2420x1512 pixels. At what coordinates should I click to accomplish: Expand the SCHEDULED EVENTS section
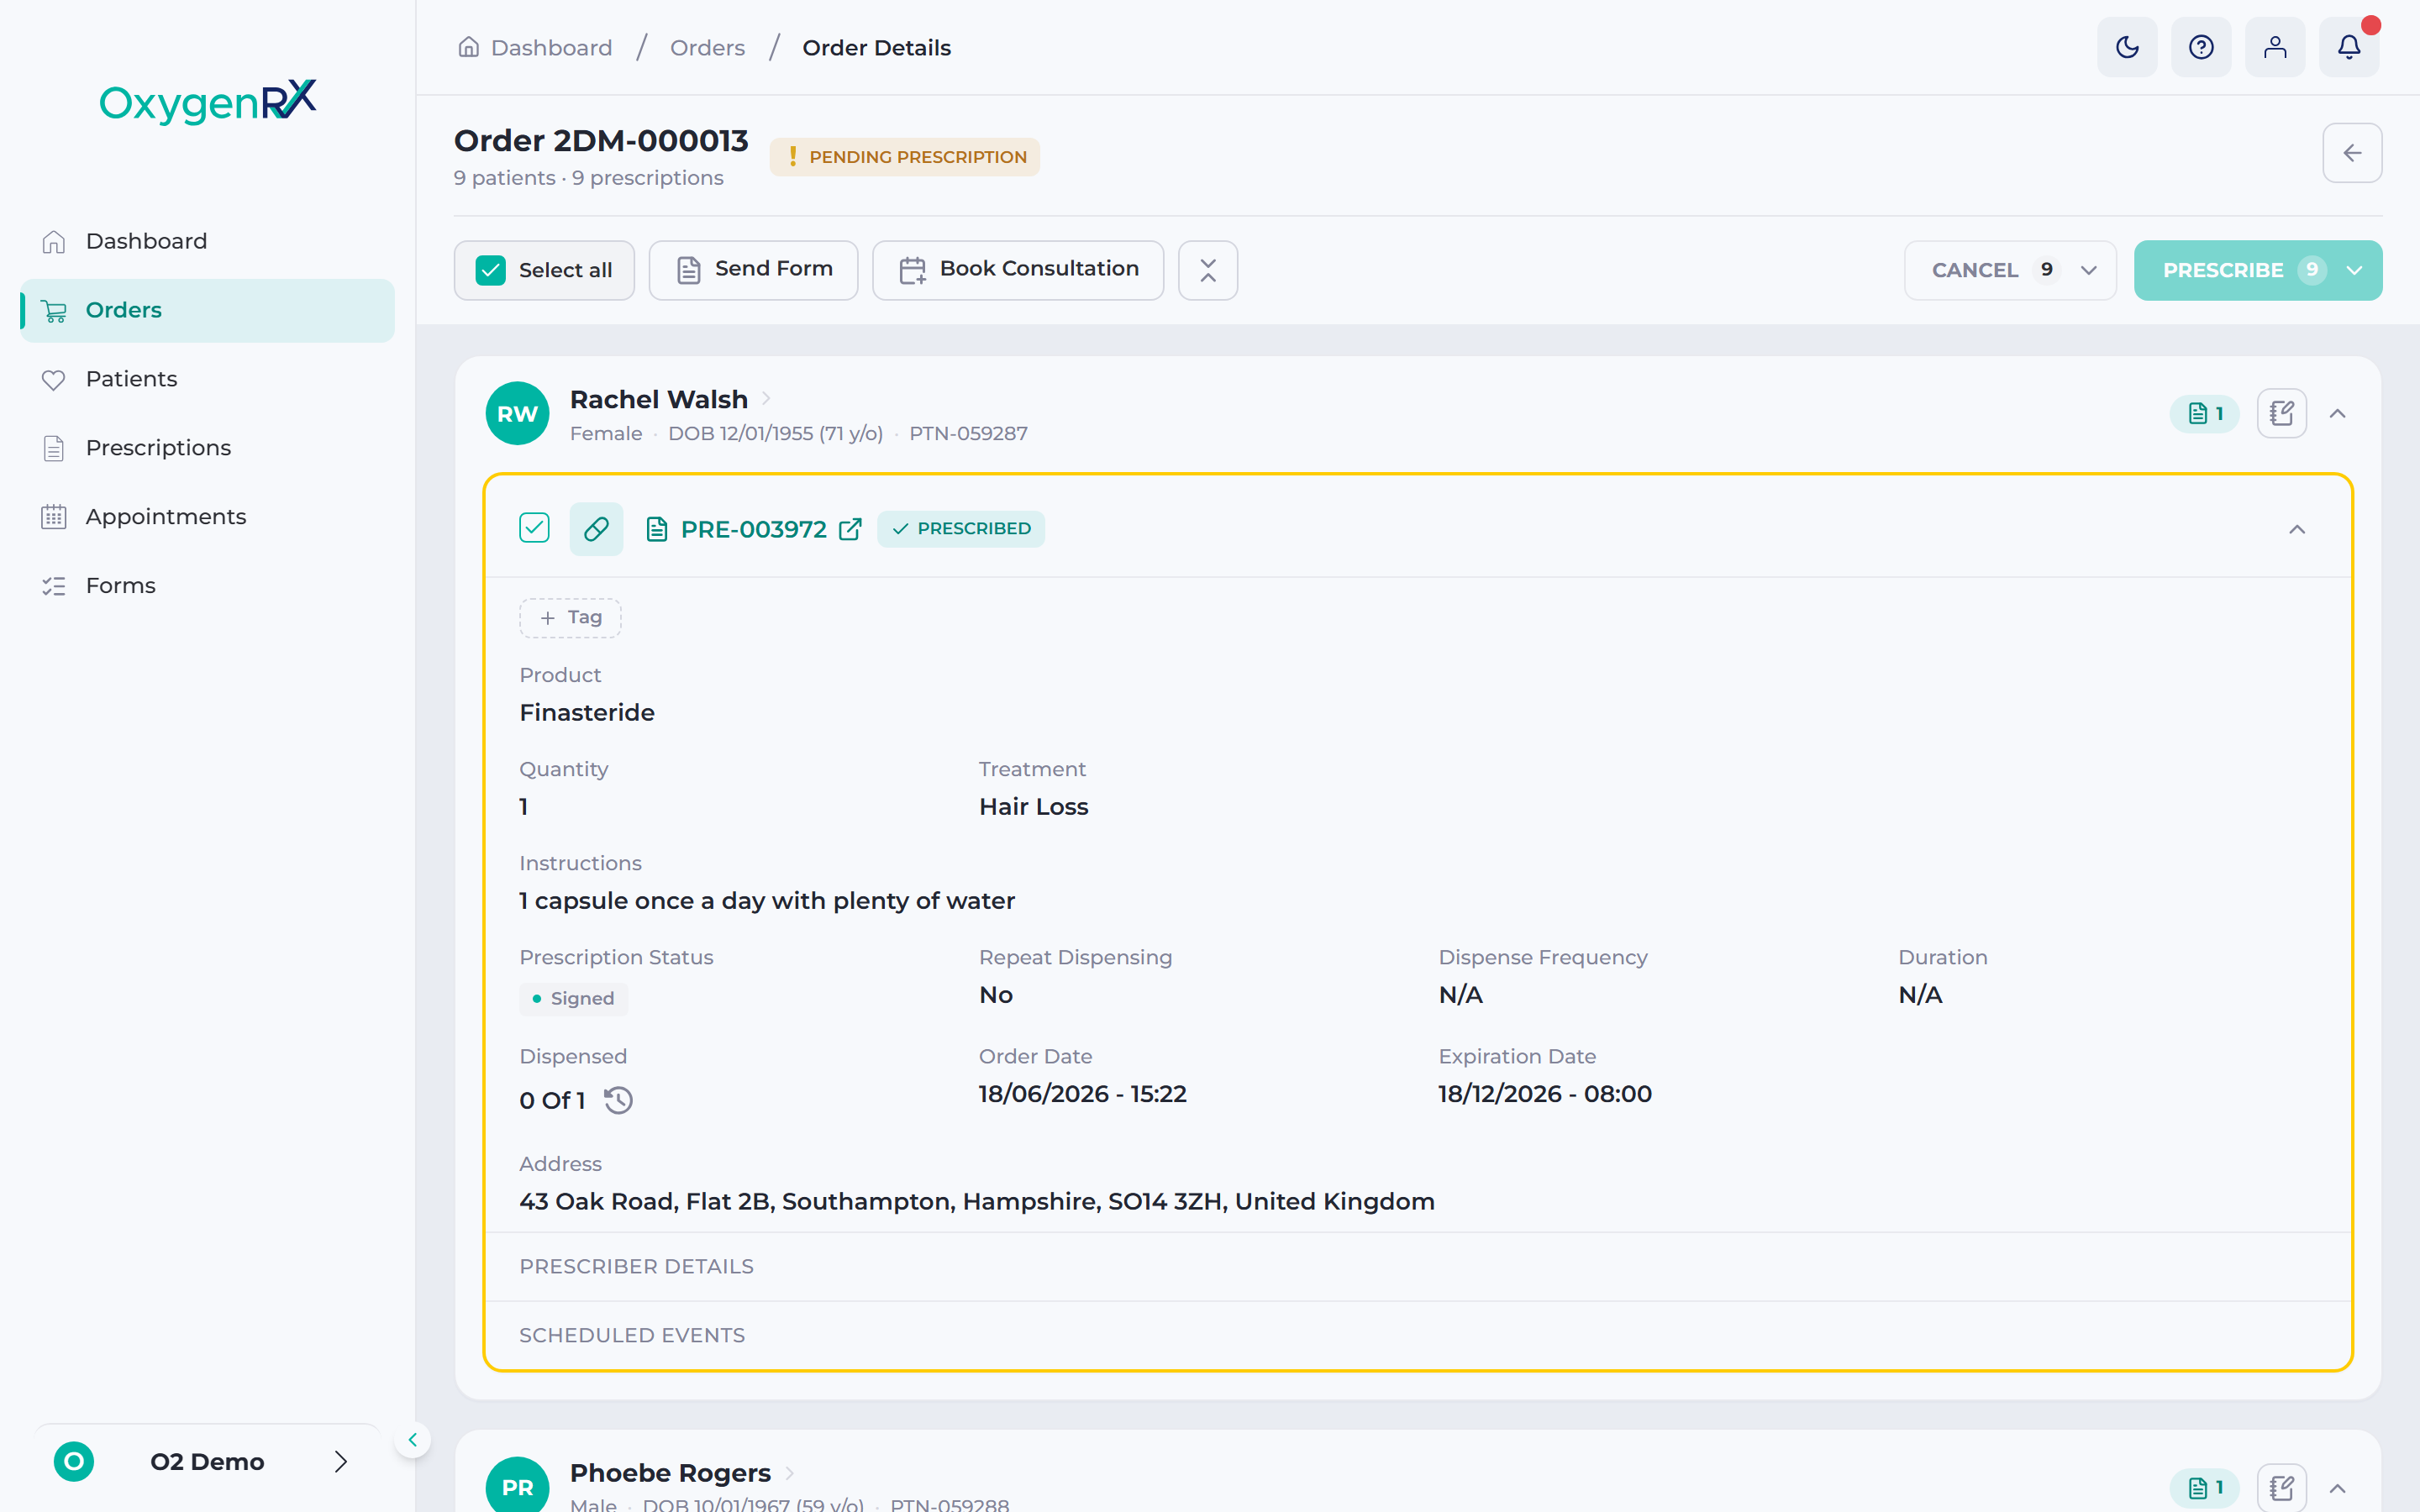click(1418, 1335)
